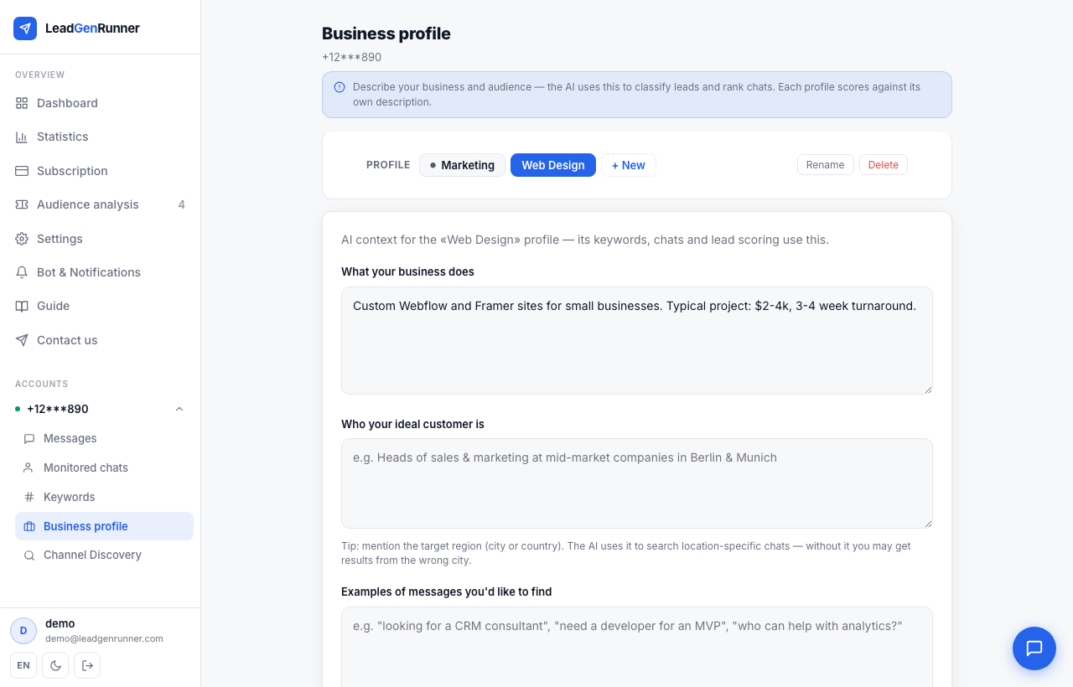Open the Guide page

click(x=100, y=306)
